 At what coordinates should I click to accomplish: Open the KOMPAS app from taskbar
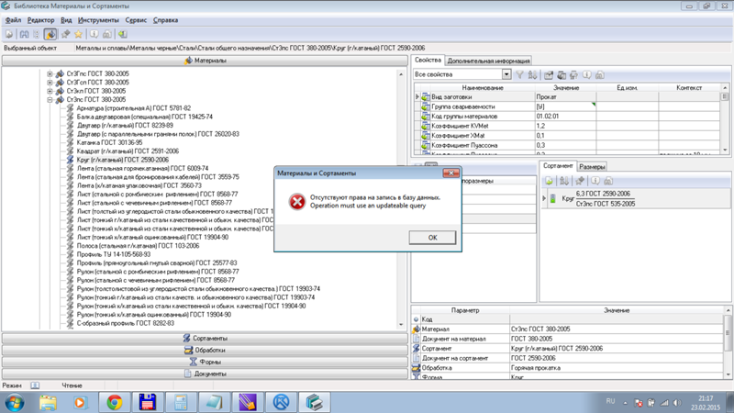click(281, 403)
